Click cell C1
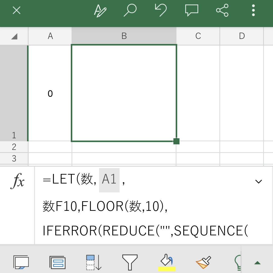 click(198, 93)
